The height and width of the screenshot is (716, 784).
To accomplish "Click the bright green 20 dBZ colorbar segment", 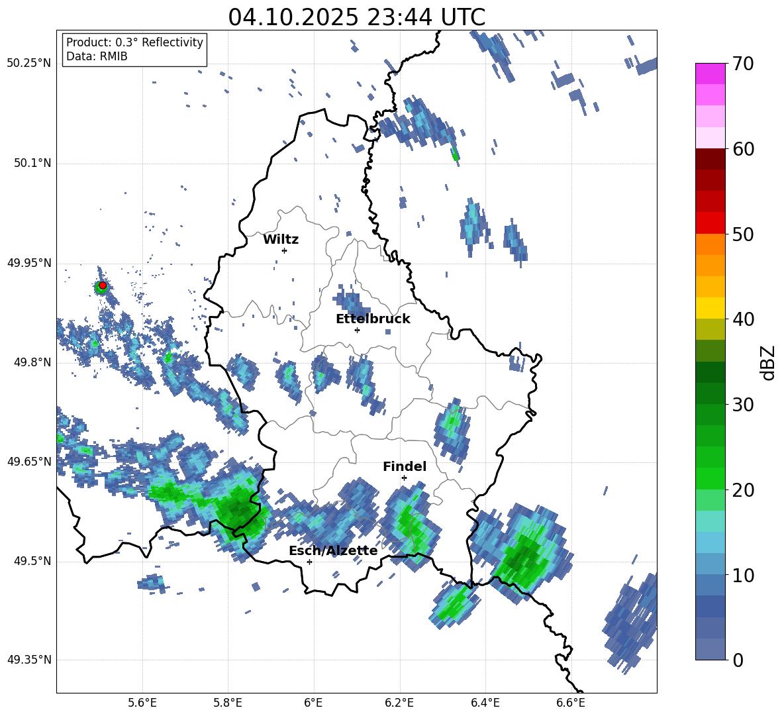I will pyautogui.click(x=710, y=478).
